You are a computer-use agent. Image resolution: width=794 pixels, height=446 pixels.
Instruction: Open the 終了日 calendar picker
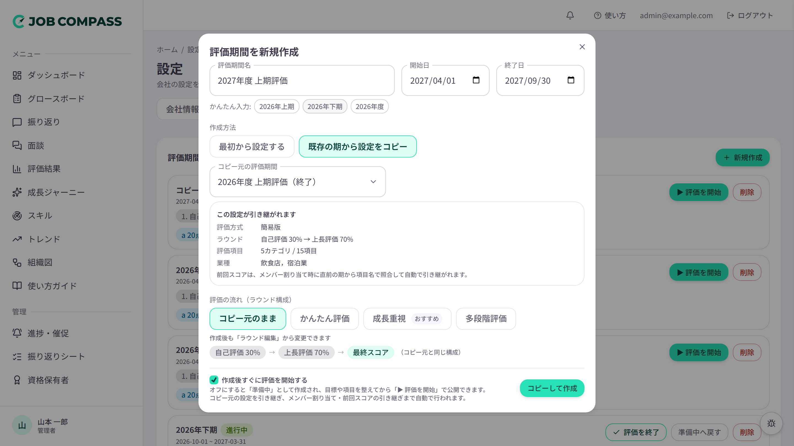(571, 80)
